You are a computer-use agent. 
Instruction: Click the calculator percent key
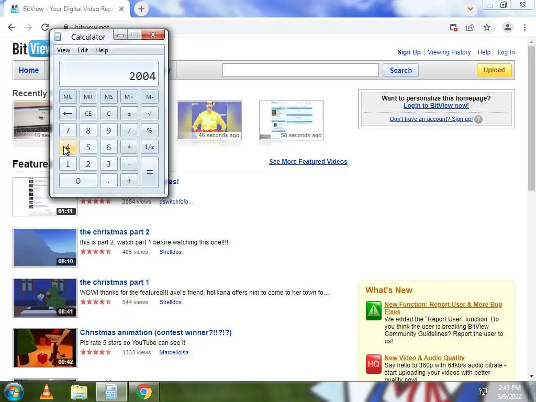click(x=150, y=130)
